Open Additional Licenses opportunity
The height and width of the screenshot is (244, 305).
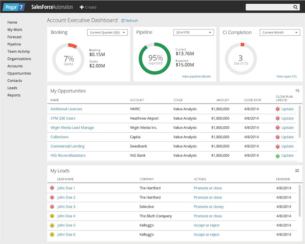[66, 109]
